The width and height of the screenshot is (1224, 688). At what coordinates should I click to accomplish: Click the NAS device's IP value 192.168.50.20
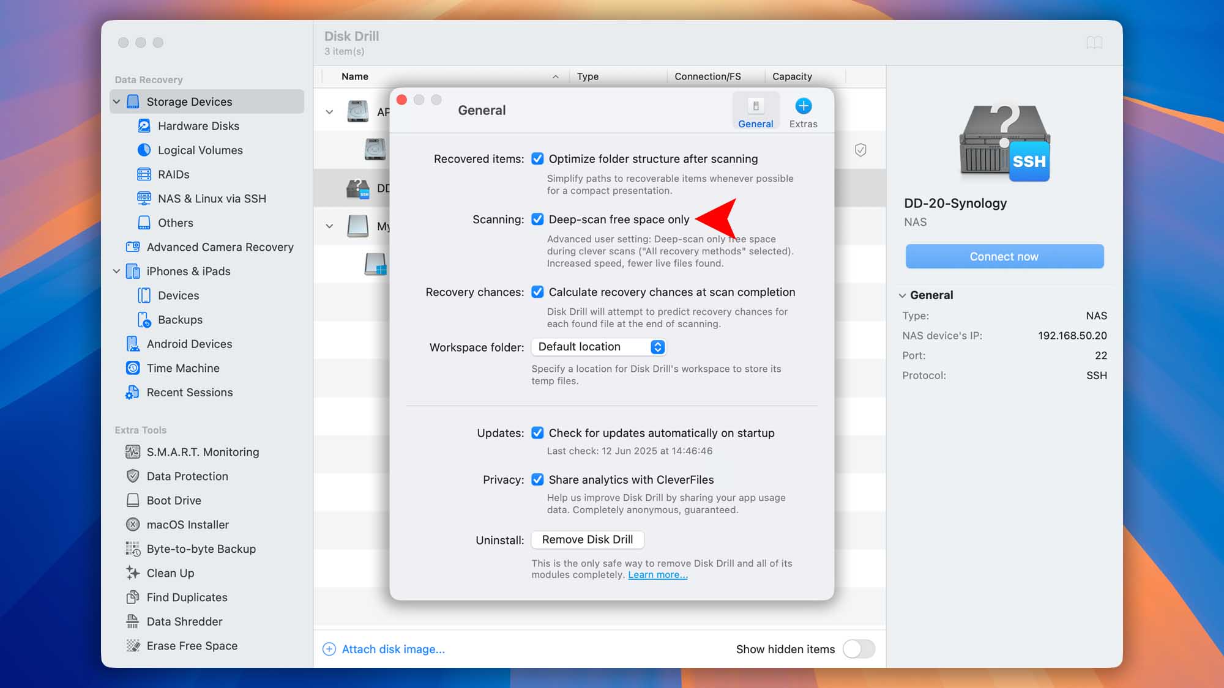(x=1072, y=336)
